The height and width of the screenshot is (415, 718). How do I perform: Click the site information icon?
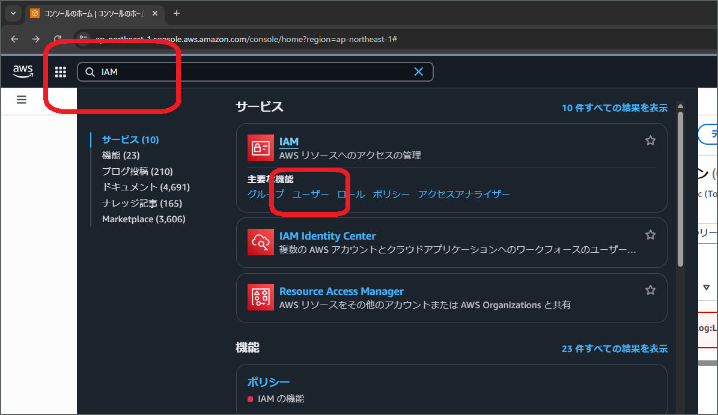(x=83, y=40)
